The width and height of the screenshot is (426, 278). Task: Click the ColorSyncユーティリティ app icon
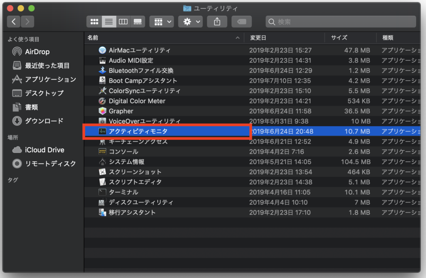[x=102, y=91]
